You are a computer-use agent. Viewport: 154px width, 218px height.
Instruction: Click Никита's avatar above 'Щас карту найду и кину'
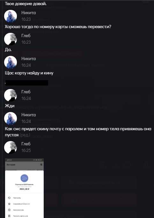tap(11, 62)
